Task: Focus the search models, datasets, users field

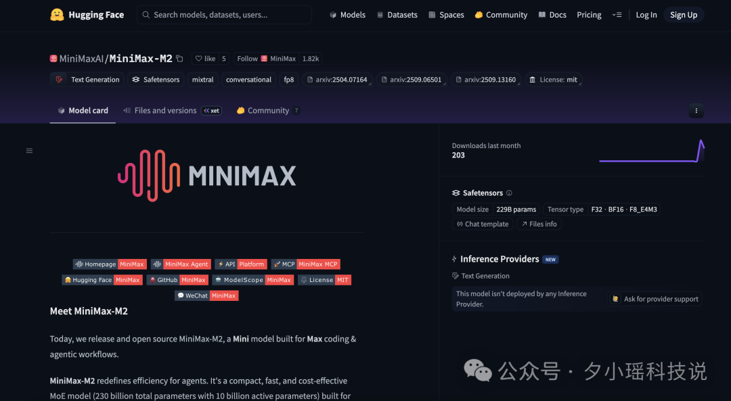Action: click(224, 15)
